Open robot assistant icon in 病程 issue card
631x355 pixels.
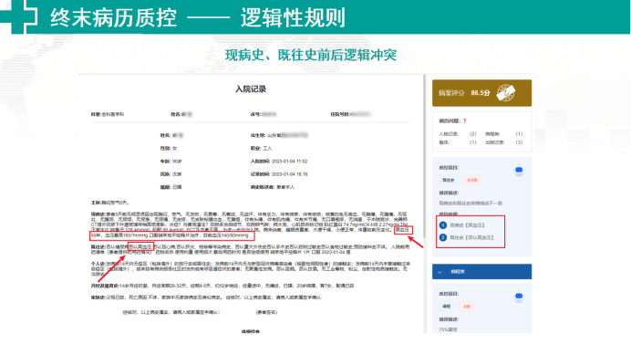[519, 297]
